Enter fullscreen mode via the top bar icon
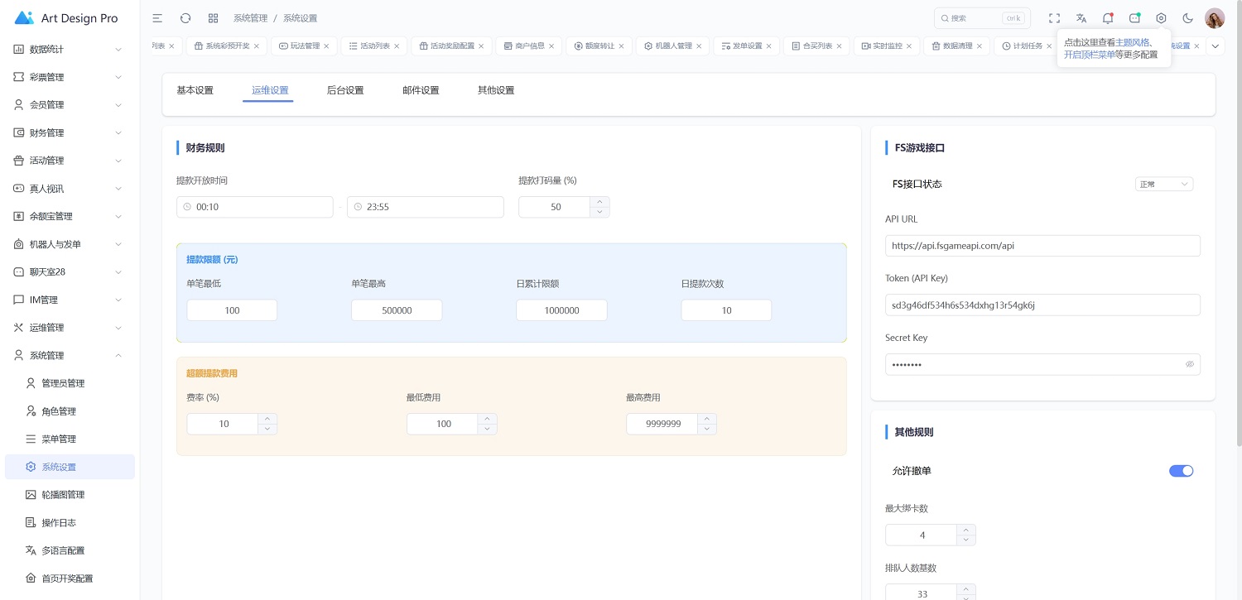This screenshot has width=1242, height=600. pyautogui.click(x=1054, y=18)
